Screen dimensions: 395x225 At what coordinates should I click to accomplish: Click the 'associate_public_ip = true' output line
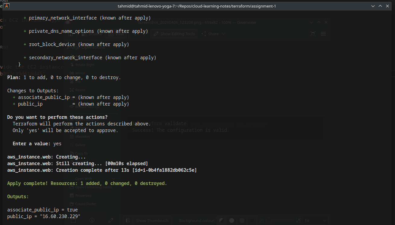click(x=42, y=210)
